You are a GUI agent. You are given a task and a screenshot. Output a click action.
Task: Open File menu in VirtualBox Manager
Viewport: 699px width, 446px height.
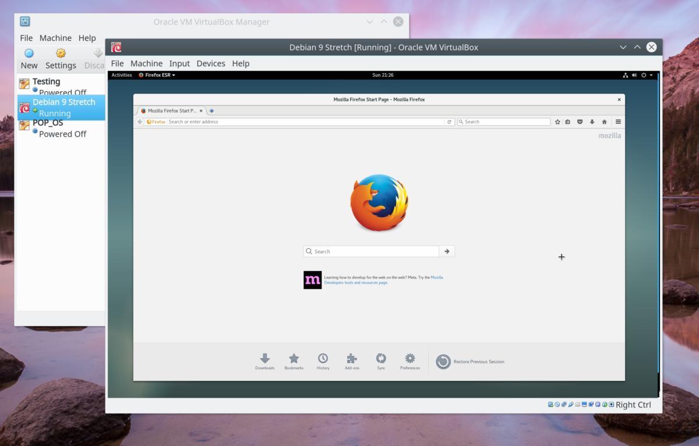26,38
